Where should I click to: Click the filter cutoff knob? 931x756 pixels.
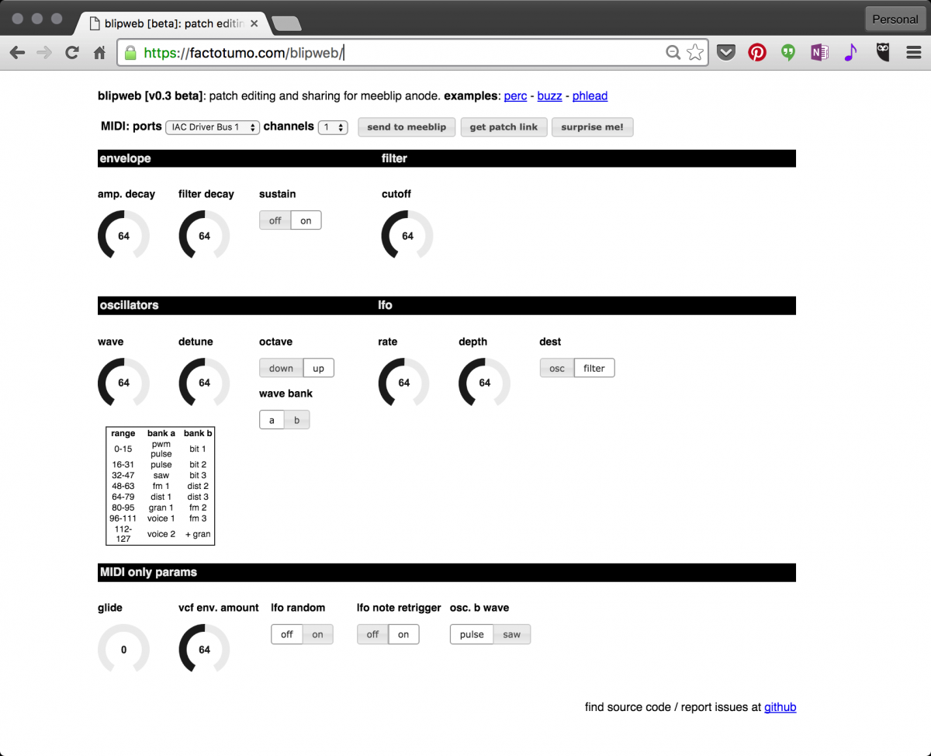point(407,236)
